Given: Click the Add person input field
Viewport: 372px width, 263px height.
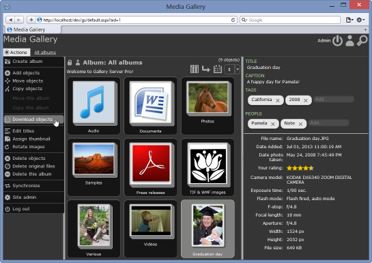Looking at the screenshot, I should pyautogui.click(x=328, y=123).
